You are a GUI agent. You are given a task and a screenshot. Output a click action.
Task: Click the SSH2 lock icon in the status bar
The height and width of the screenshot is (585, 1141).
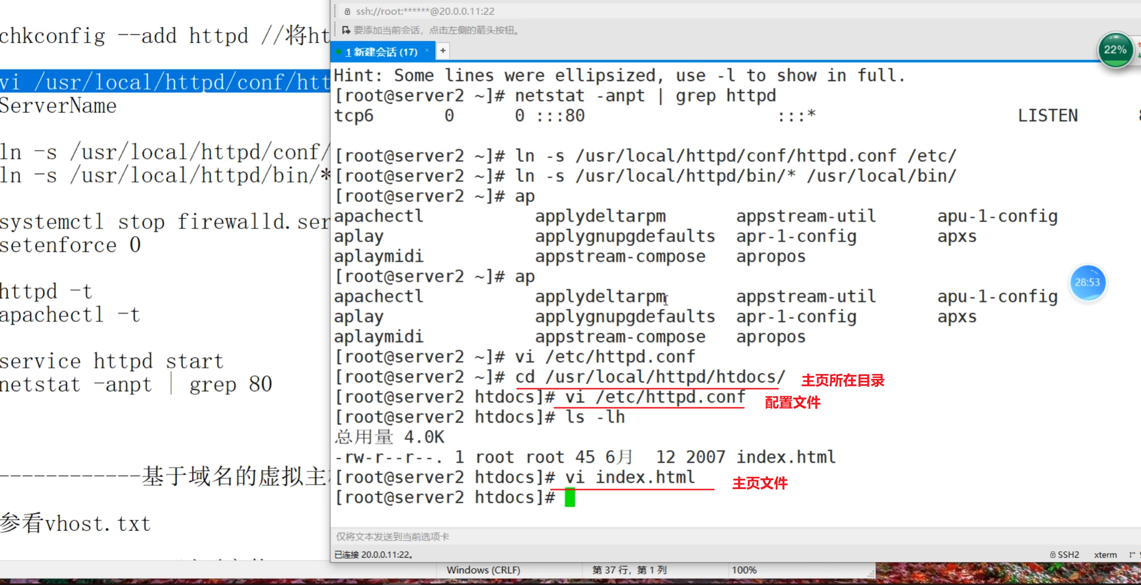[1052, 555]
